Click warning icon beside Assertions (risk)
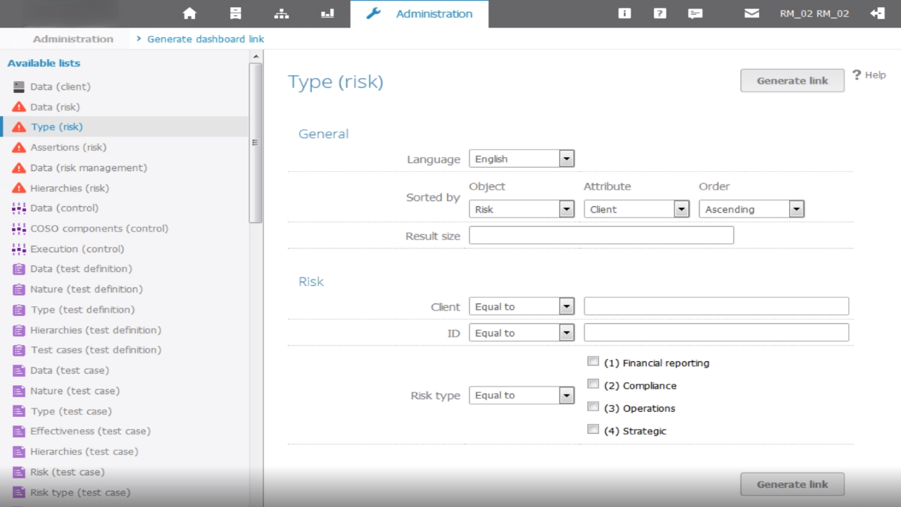 click(19, 147)
